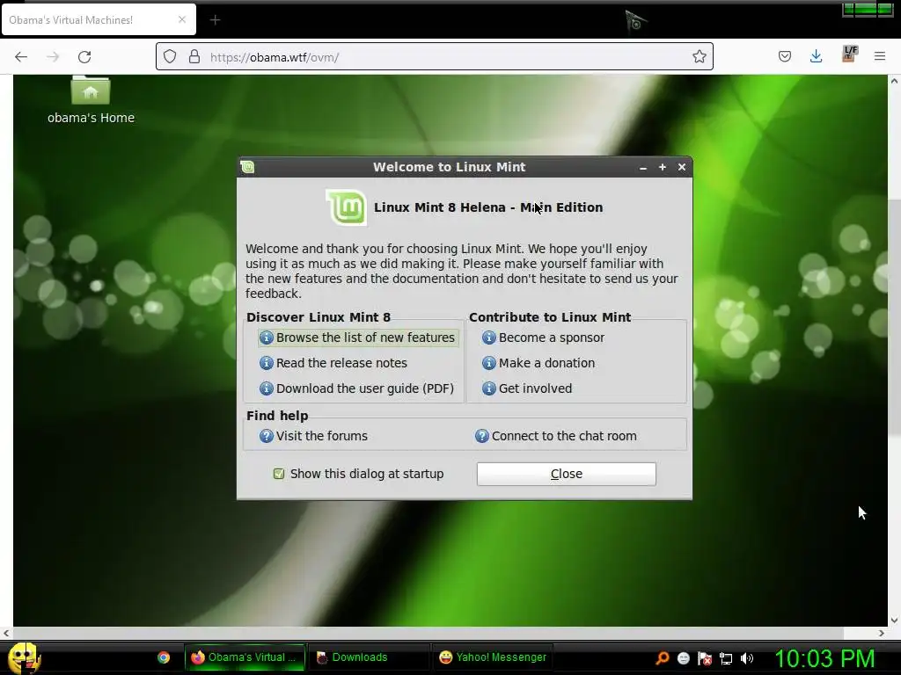This screenshot has height=675, width=901.
Task: Click the horizontal page scrollbar thumb
Action: coord(428,633)
